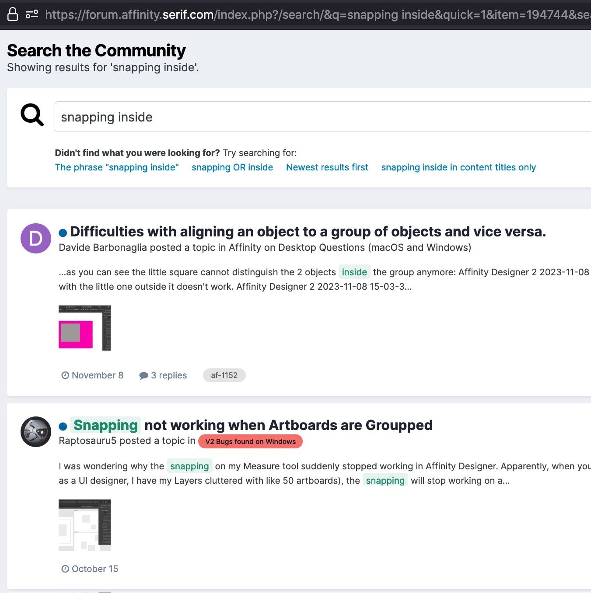Sort by Newest results first

pyautogui.click(x=327, y=167)
